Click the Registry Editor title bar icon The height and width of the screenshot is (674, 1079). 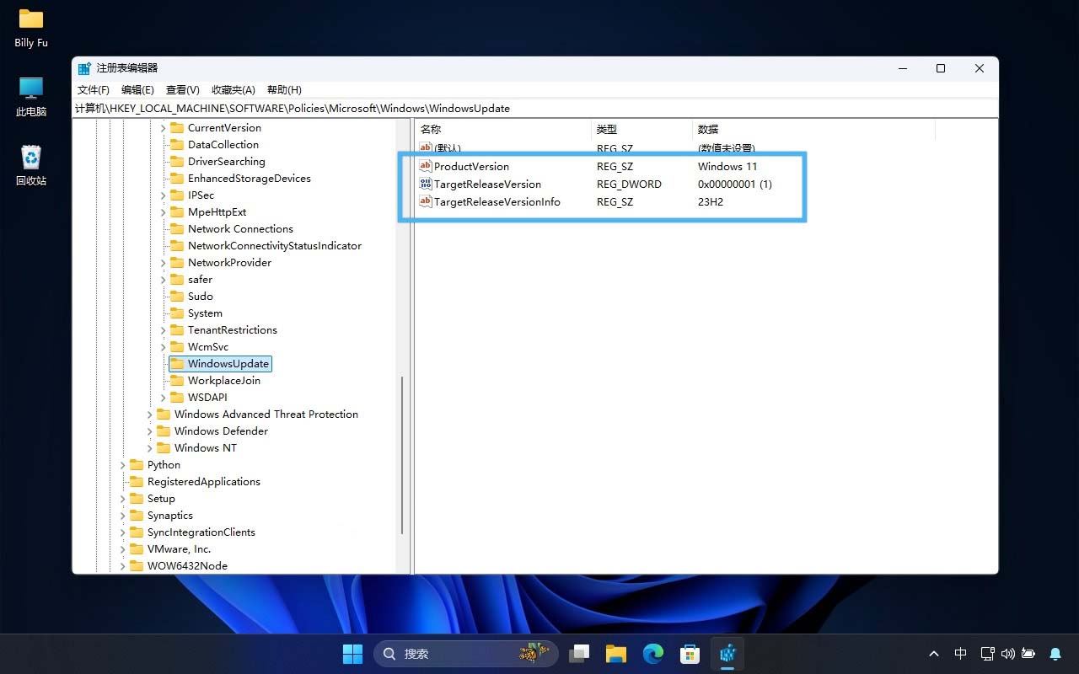[84, 68]
